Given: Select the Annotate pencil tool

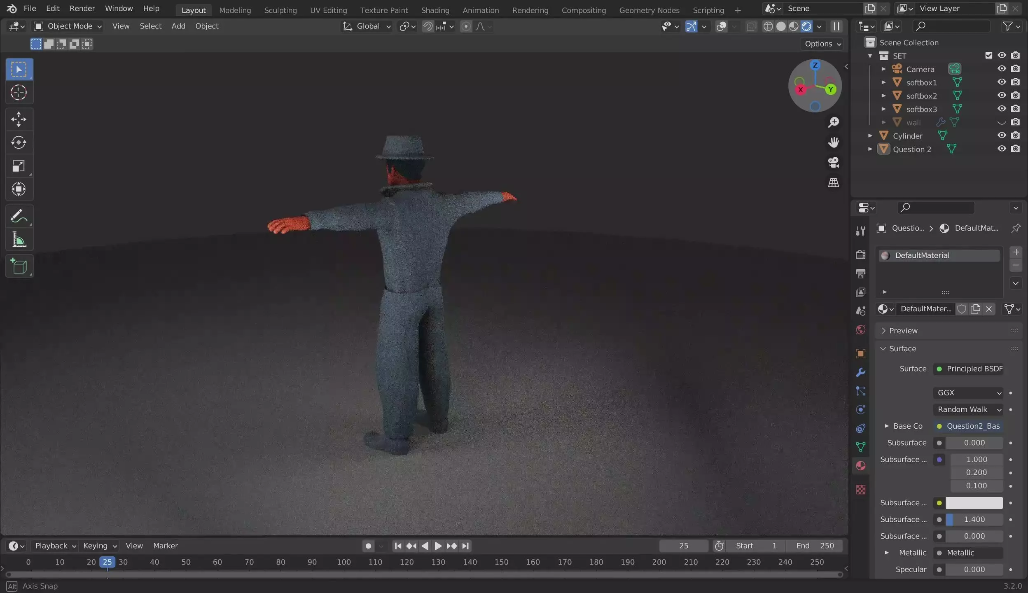Looking at the screenshot, I should coord(19,216).
